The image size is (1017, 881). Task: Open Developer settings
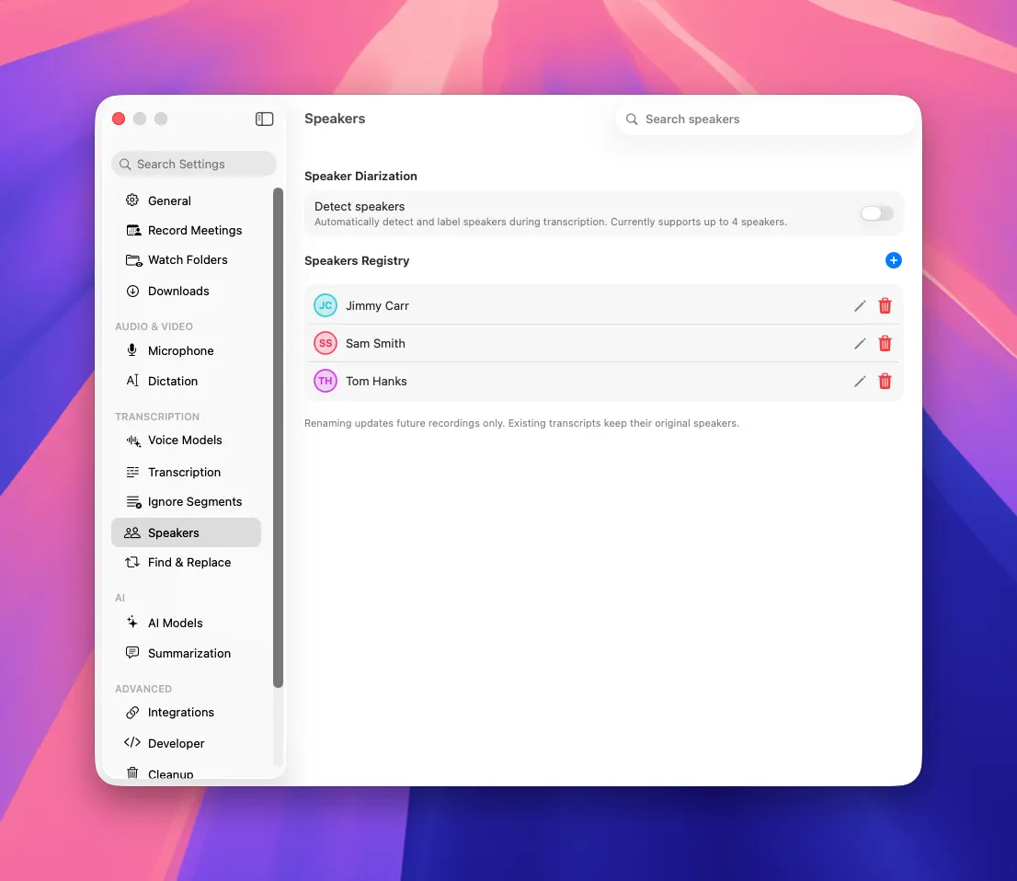(186, 743)
